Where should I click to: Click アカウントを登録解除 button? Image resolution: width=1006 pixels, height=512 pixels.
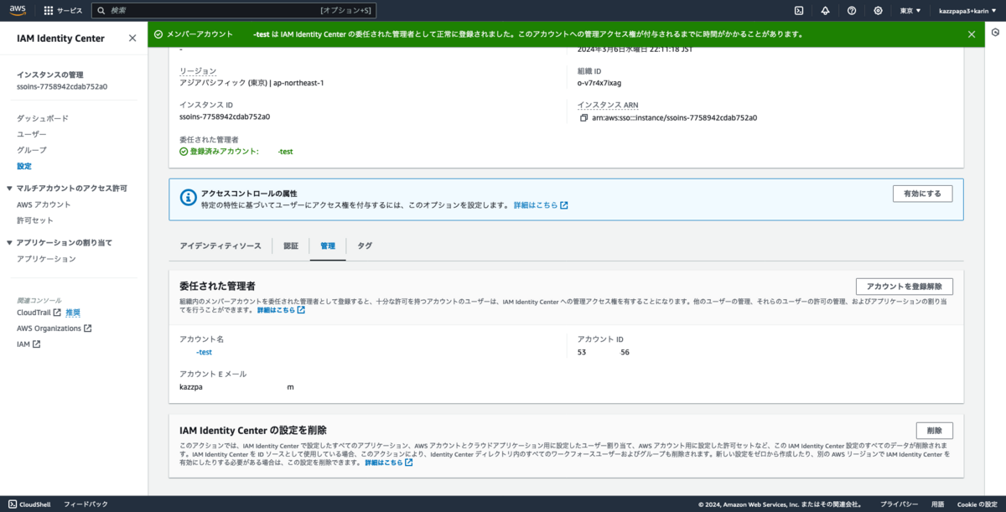click(x=905, y=287)
